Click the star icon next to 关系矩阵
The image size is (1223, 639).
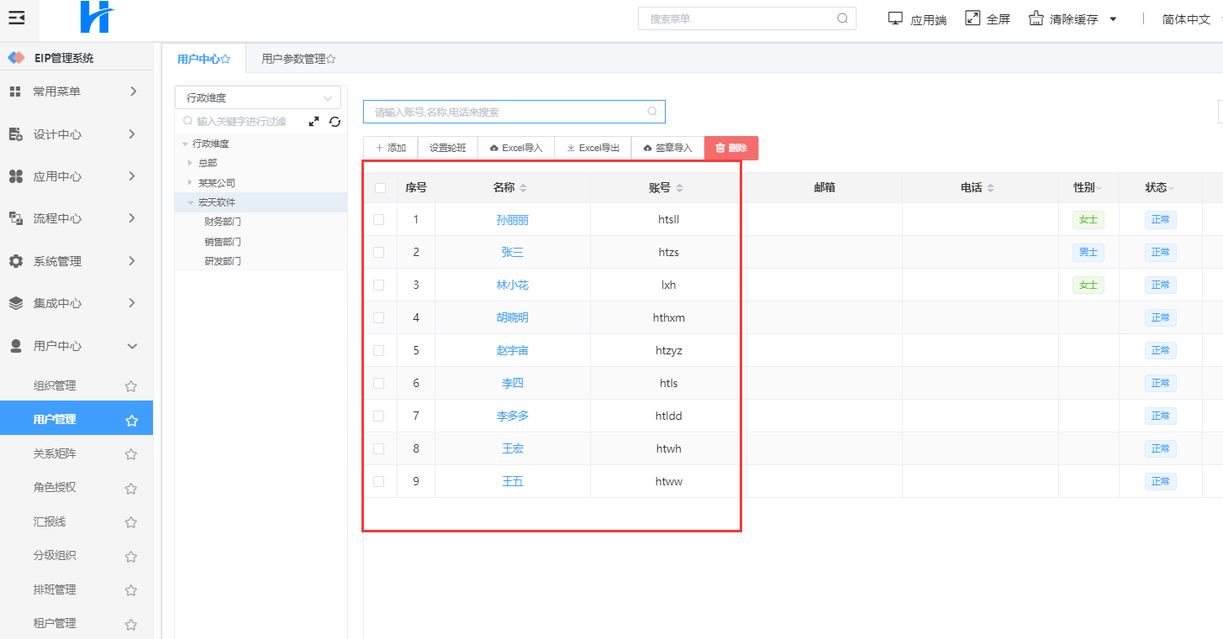(x=131, y=454)
